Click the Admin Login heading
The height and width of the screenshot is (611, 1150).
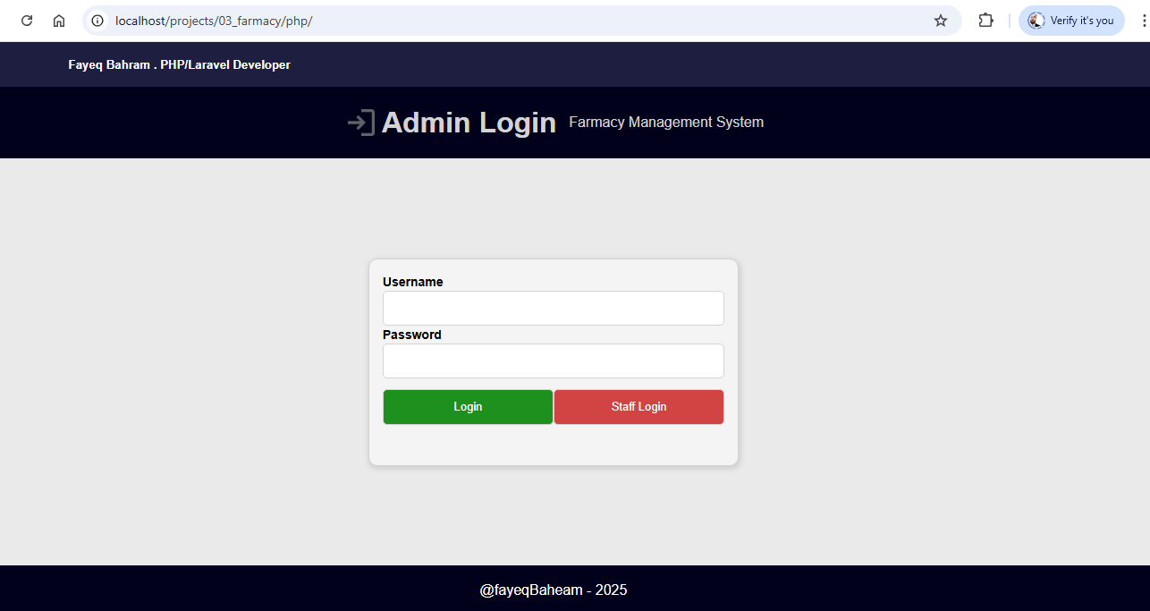[469, 123]
